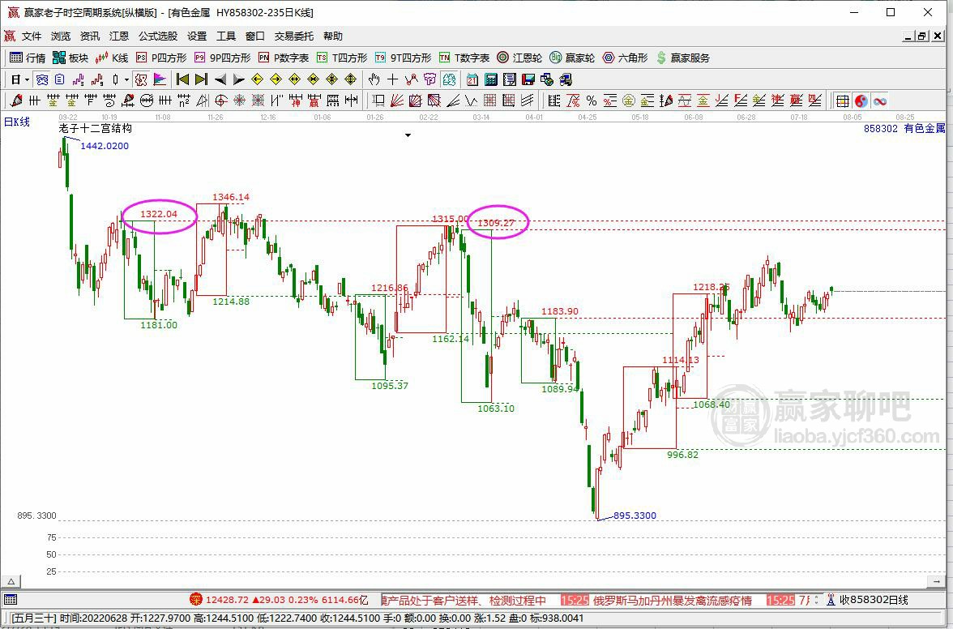Open the 公式选股 menu

tap(158, 36)
